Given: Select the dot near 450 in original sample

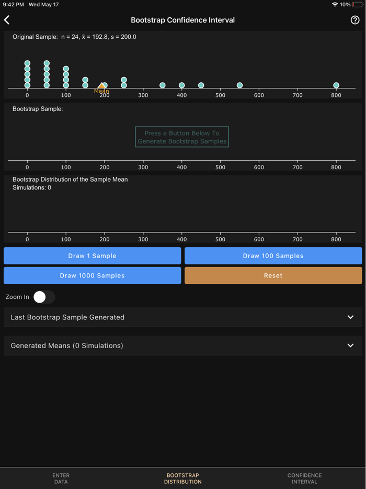Looking at the screenshot, I should click(x=201, y=84).
